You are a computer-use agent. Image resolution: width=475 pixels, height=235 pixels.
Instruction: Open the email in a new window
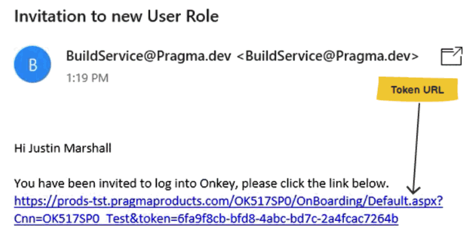pos(452,56)
